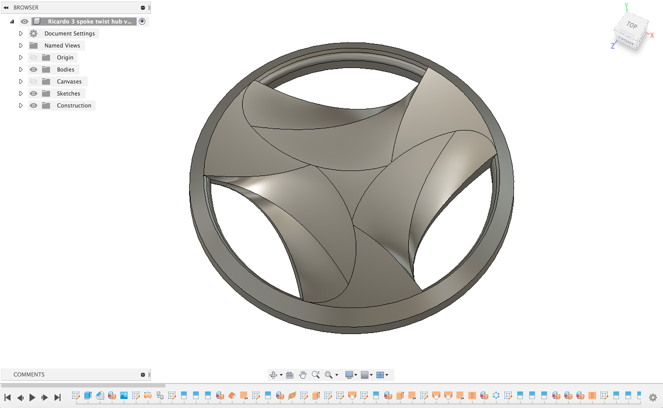This screenshot has height=408, width=663.
Task: Open the Orbit type dropdown arrow
Action: [281, 375]
